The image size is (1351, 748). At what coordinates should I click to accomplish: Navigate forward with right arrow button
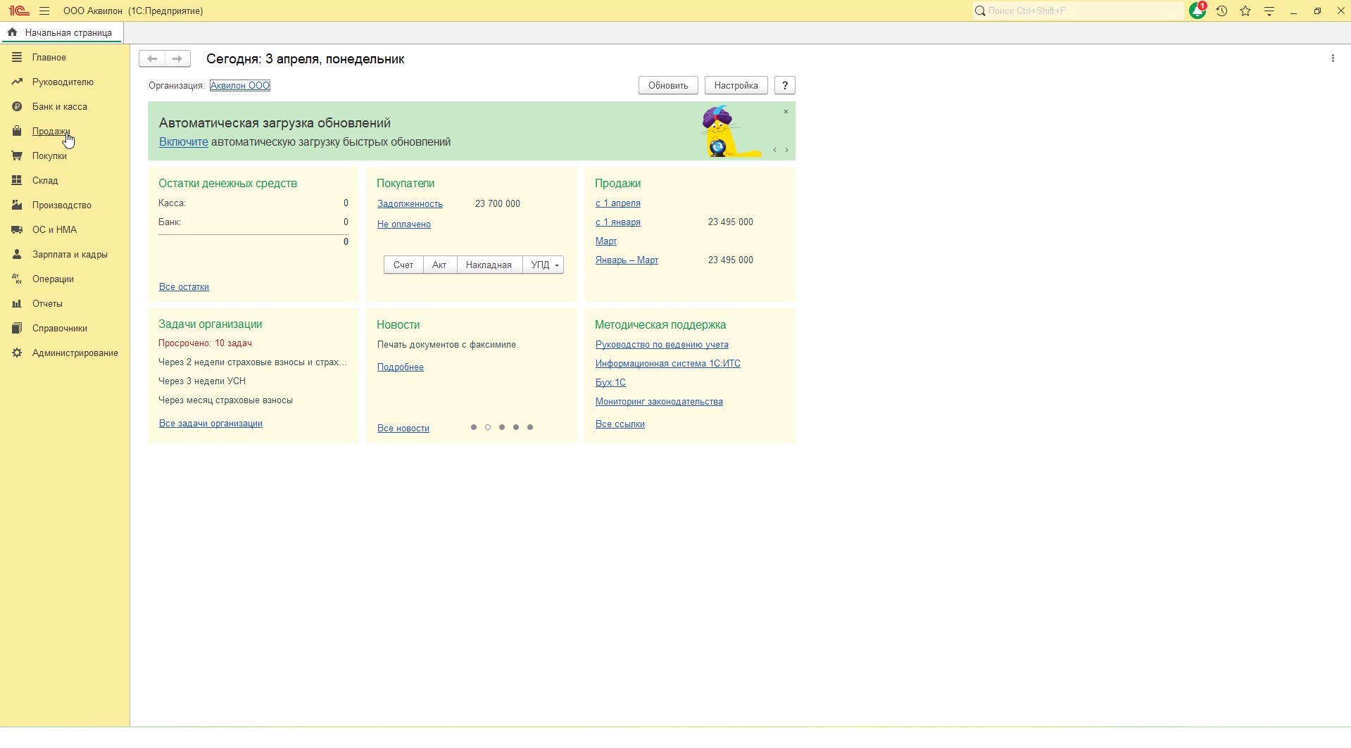(177, 59)
